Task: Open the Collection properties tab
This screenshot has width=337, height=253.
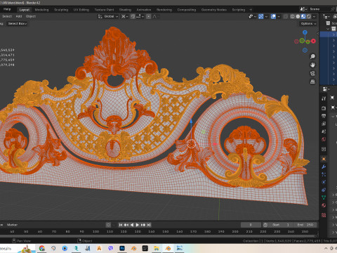Action: click(324, 149)
